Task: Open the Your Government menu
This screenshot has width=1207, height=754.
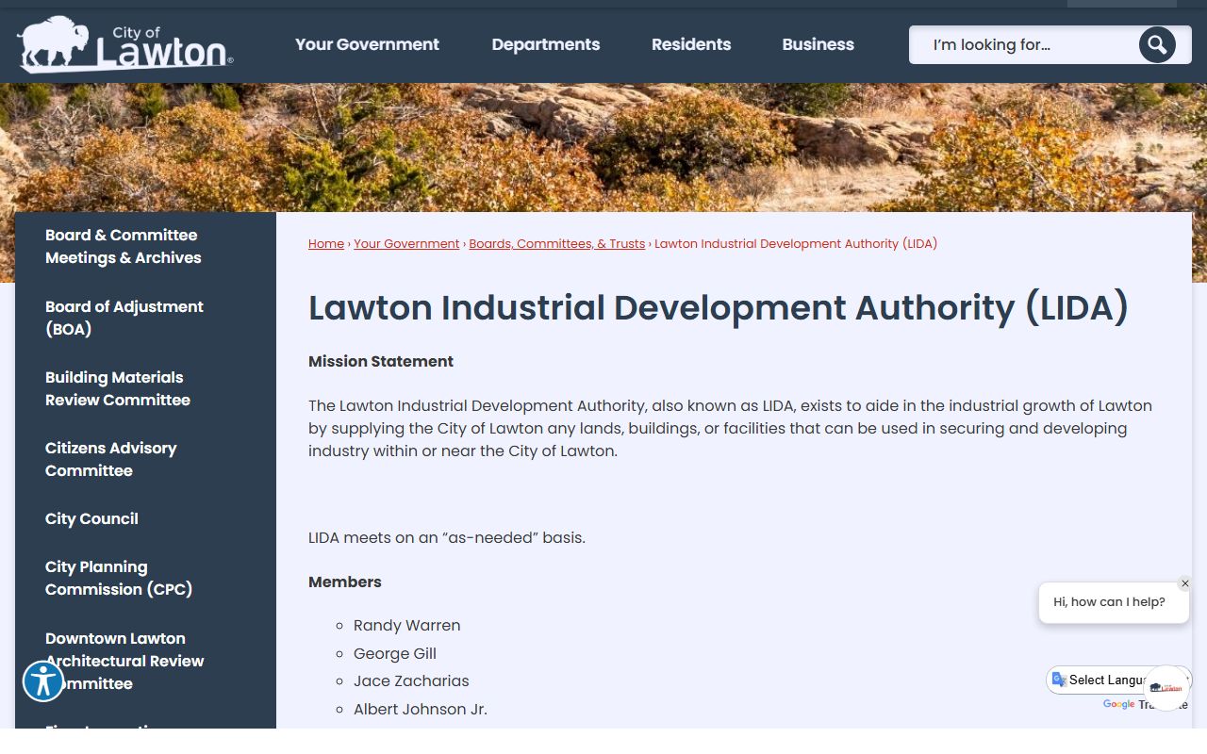Action: [x=367, y=44]
